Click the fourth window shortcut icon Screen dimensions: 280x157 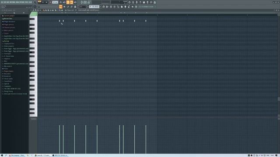71,7
